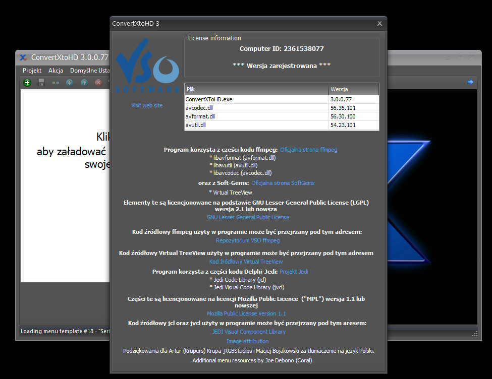Click the ConvertXtoHD X logo in main title bar
492x379 pixels.
(x=24, y=57)
